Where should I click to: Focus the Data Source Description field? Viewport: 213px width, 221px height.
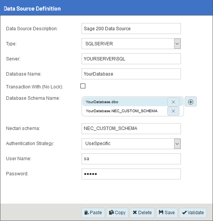131,29
